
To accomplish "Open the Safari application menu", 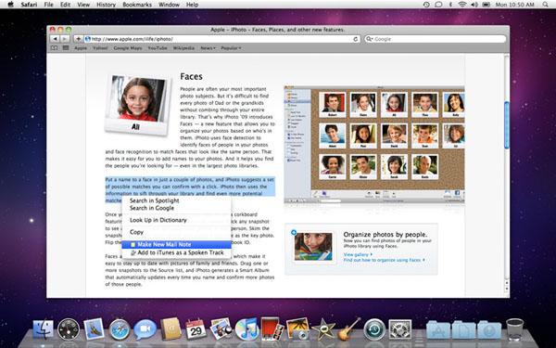I will [29, 5].
